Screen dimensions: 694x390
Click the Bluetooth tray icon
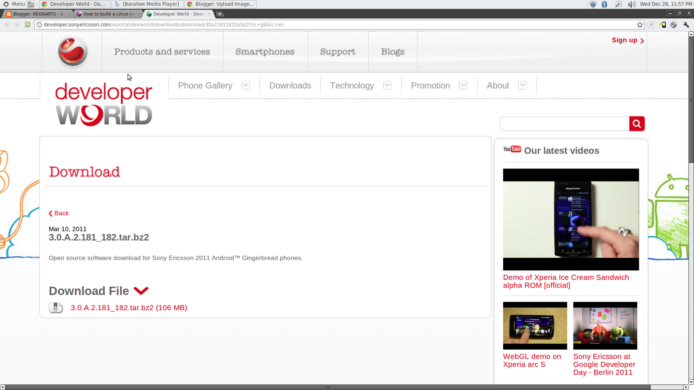[604, 4]
